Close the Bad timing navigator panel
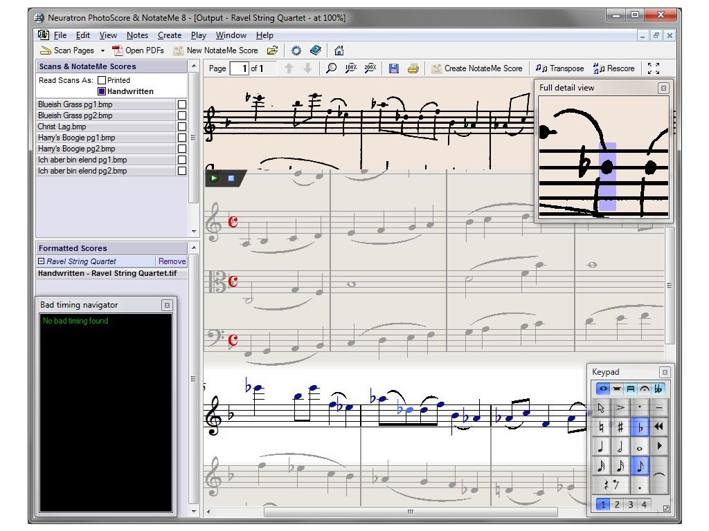This screenshot has width=709, height=531. click(x=167, y=305)
